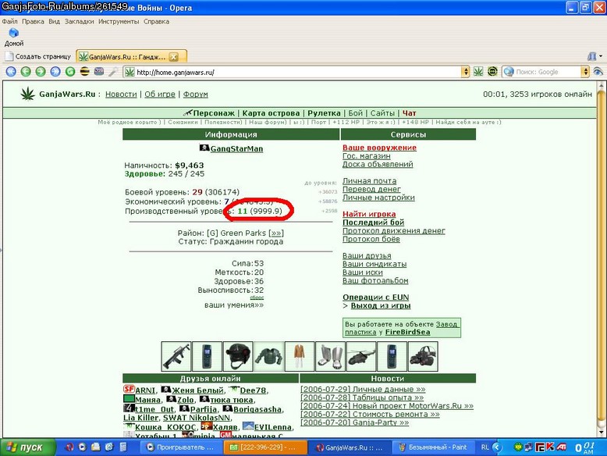Open the Протокол боёв link

click(x=371, y=239)
